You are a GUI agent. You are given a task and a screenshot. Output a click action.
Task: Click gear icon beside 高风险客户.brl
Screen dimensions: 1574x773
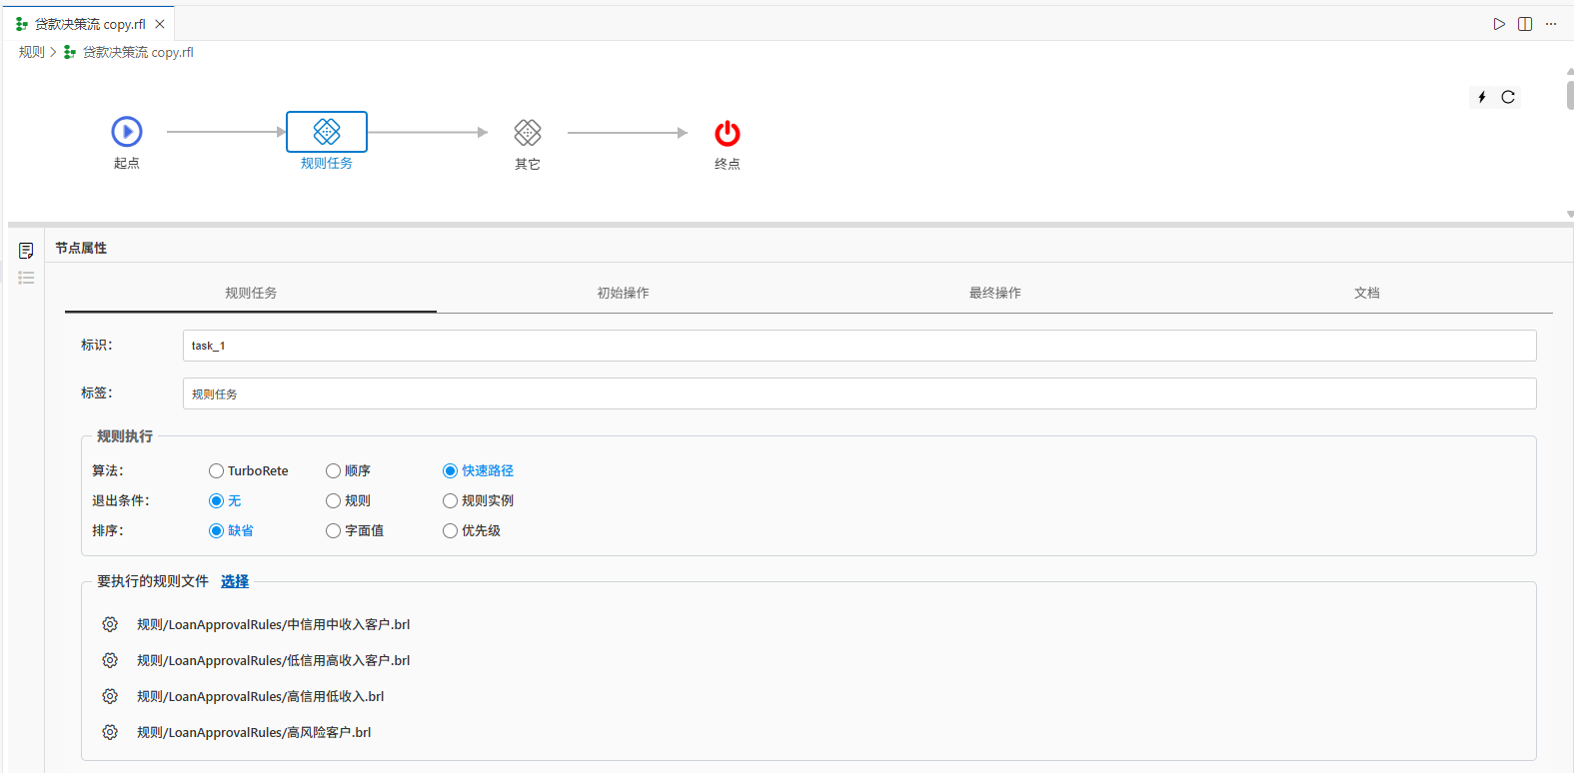point(110,732)
